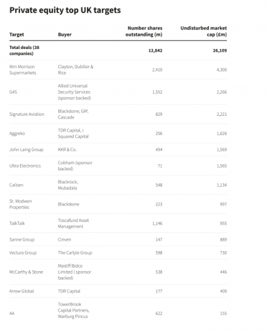The height and width of the screenshot is (331, 269).
Task: Click TalkTalk in the target column
Action: tap(17, 223)
